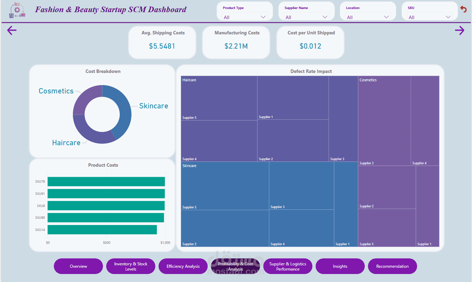Click the dashboard title text
This screenshot has height=282, width=472.
(111, 9)
